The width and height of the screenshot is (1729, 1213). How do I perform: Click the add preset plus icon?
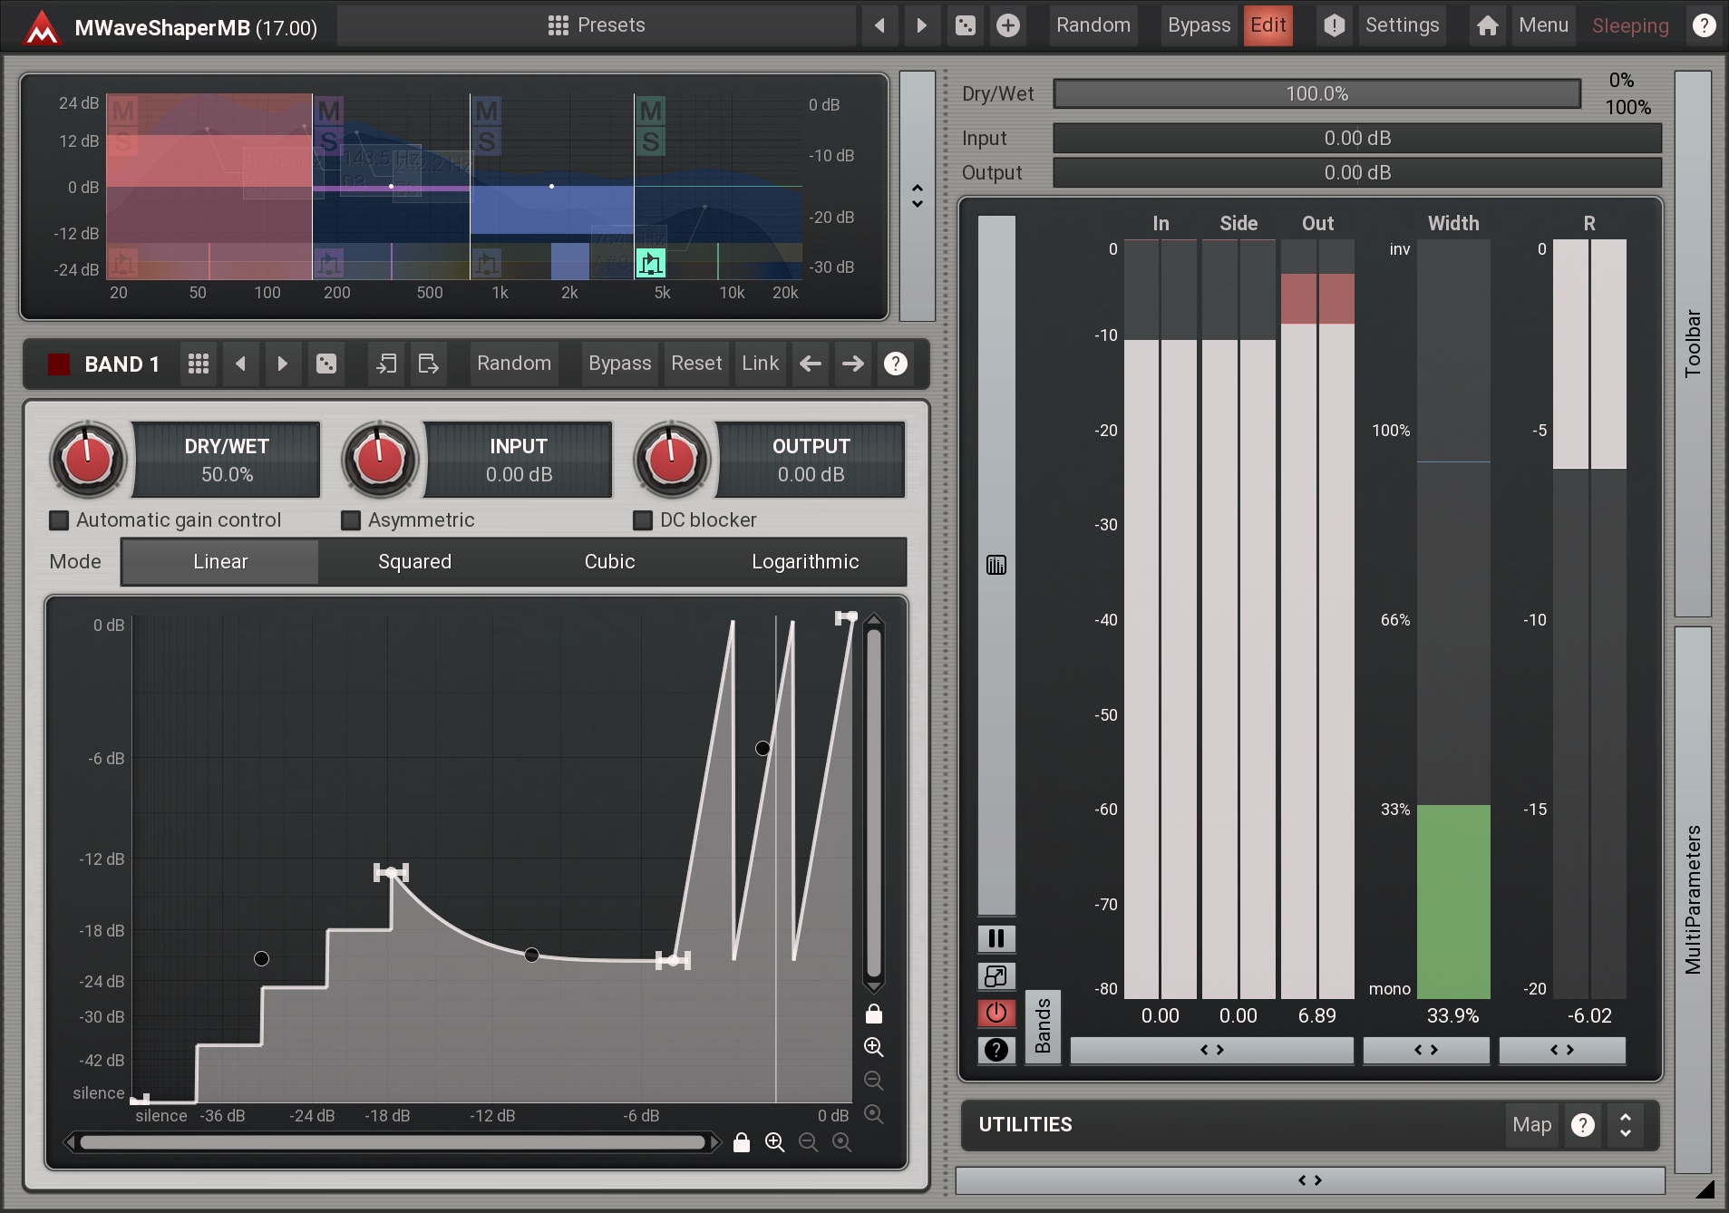pos(1007,25)
